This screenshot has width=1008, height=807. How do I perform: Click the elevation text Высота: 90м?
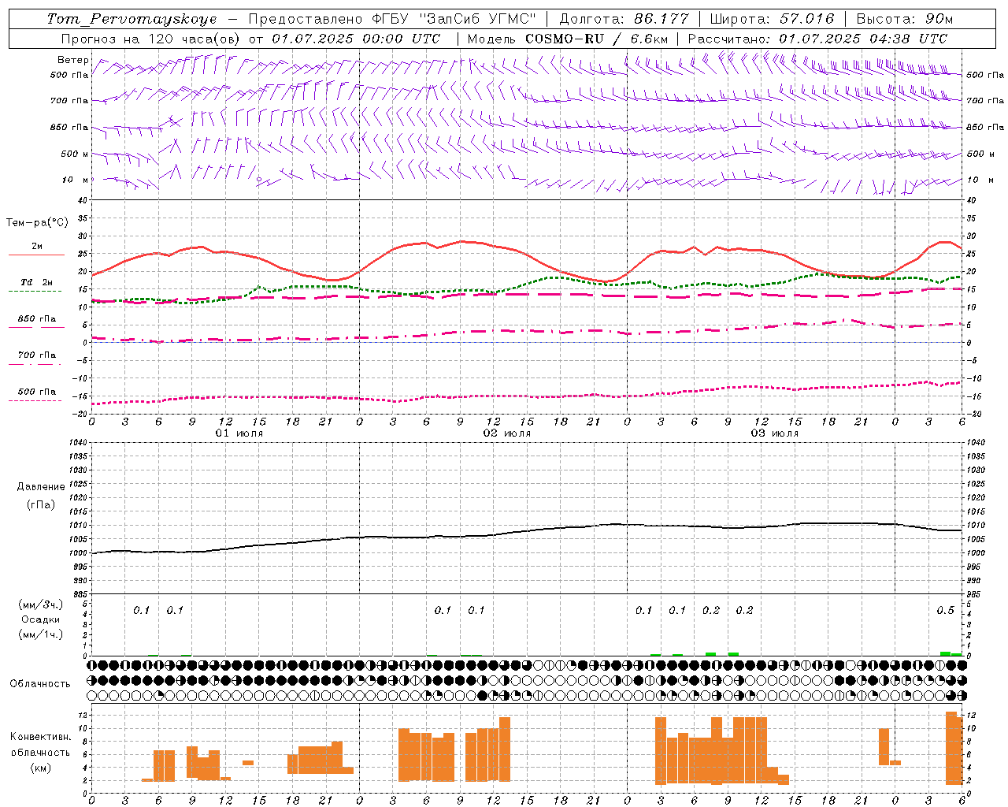tap(905, 19)
